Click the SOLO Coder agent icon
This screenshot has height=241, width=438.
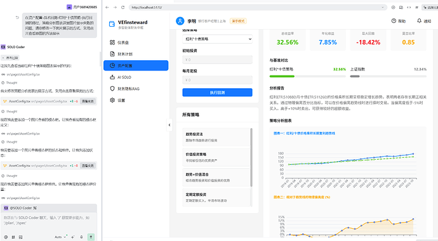pos(3,47)
